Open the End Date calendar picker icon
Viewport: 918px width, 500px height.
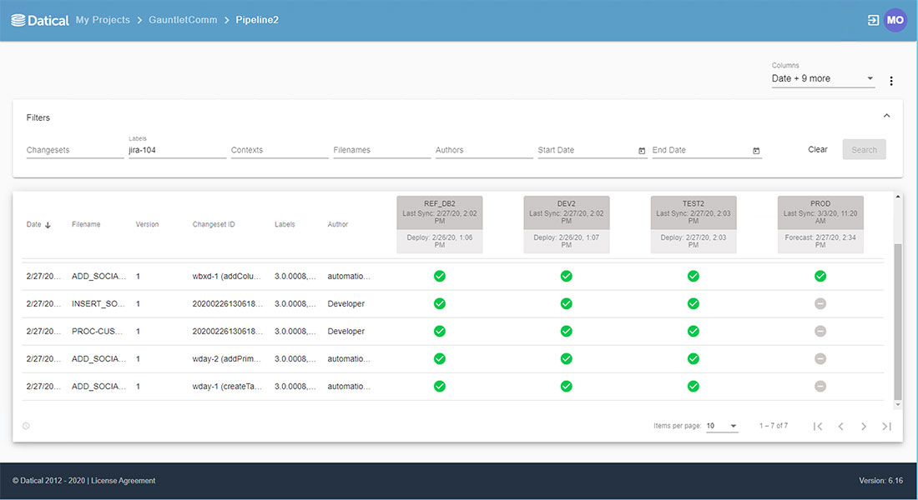point(756,151)
